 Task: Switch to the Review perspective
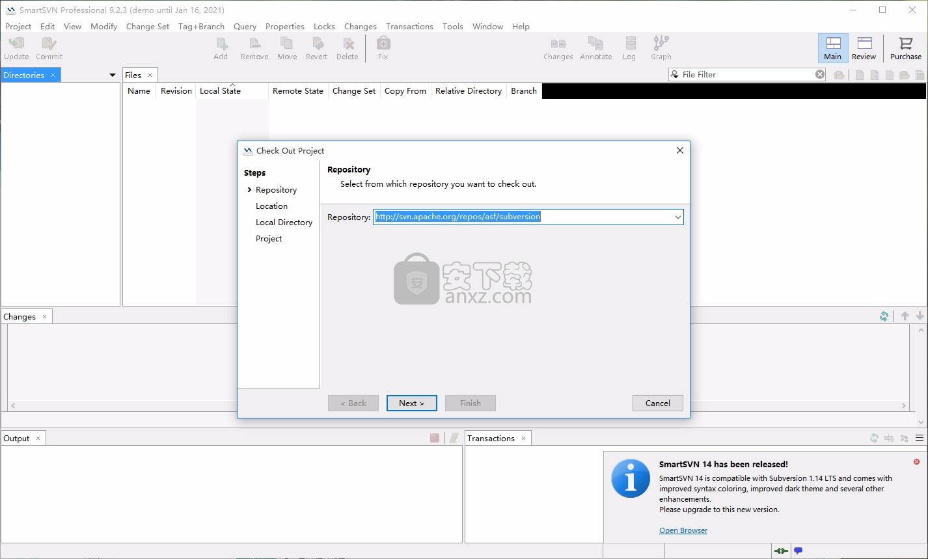click(x=864, y=48)
